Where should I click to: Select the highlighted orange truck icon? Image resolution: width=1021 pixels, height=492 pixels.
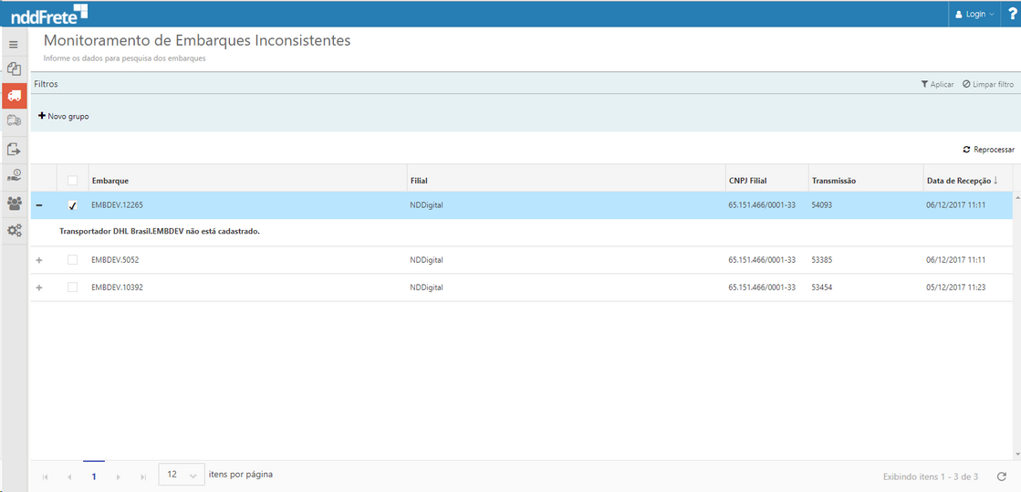(14, 95)
